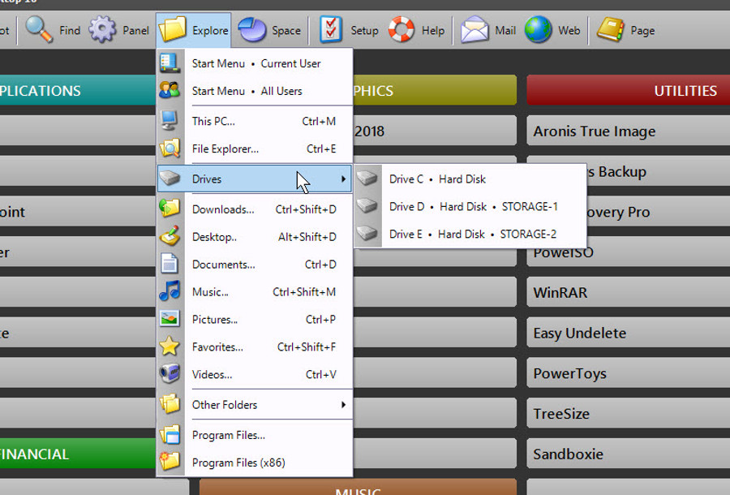Viewport: 730px width, 495px height.
Task: Open the Web globe icon
Action: (x=538, y=30)
